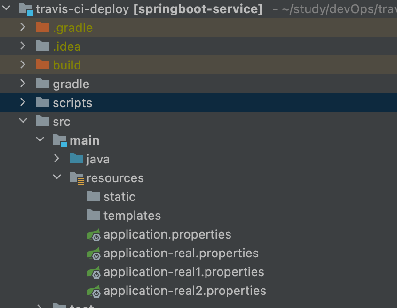Select the scripts folder name
The height and width of the screenshot is (308, 397).
(x=72, y=103)
